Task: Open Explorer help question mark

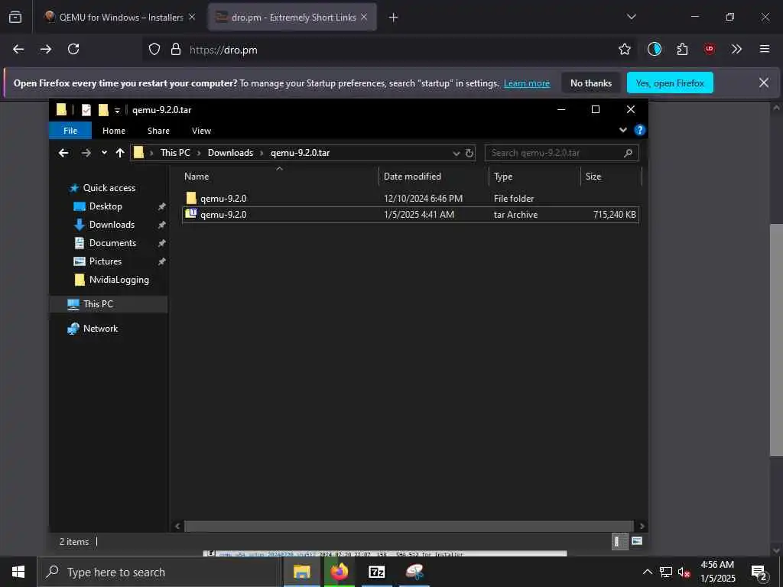Action: point(639,130)
